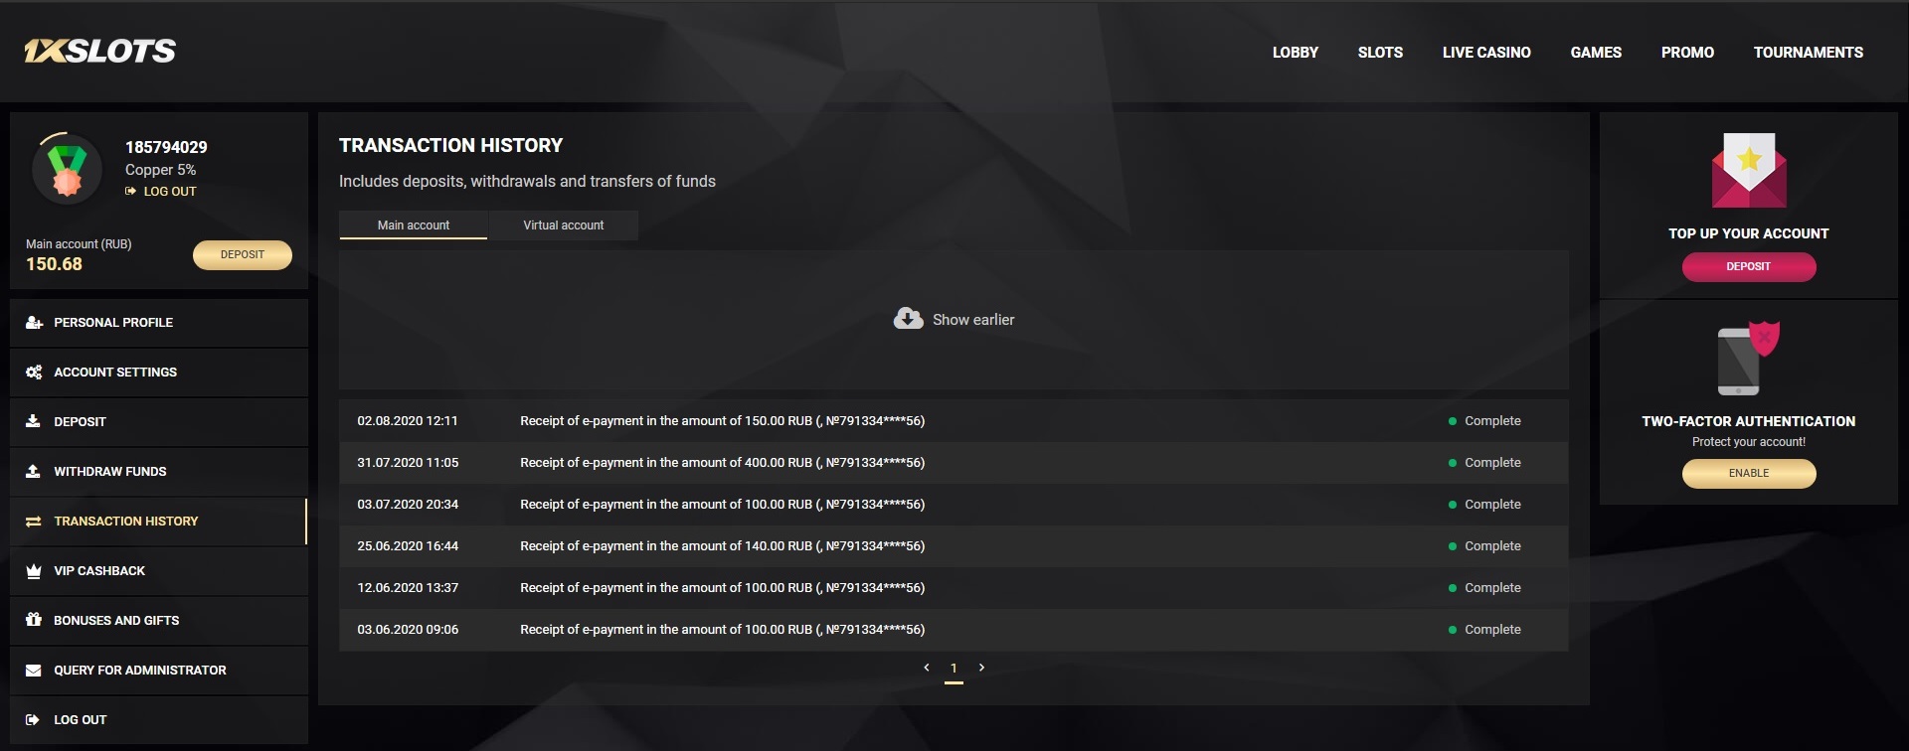
Task: Enable two-factor authentication
Action: pos(1748,474)
